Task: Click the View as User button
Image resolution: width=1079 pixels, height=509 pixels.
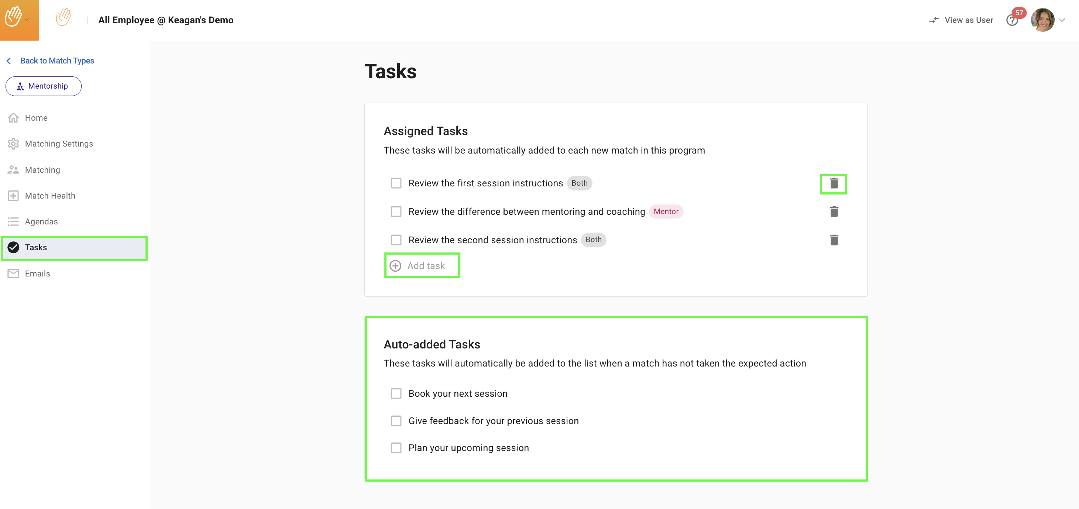Action: (x=968, y=20)
